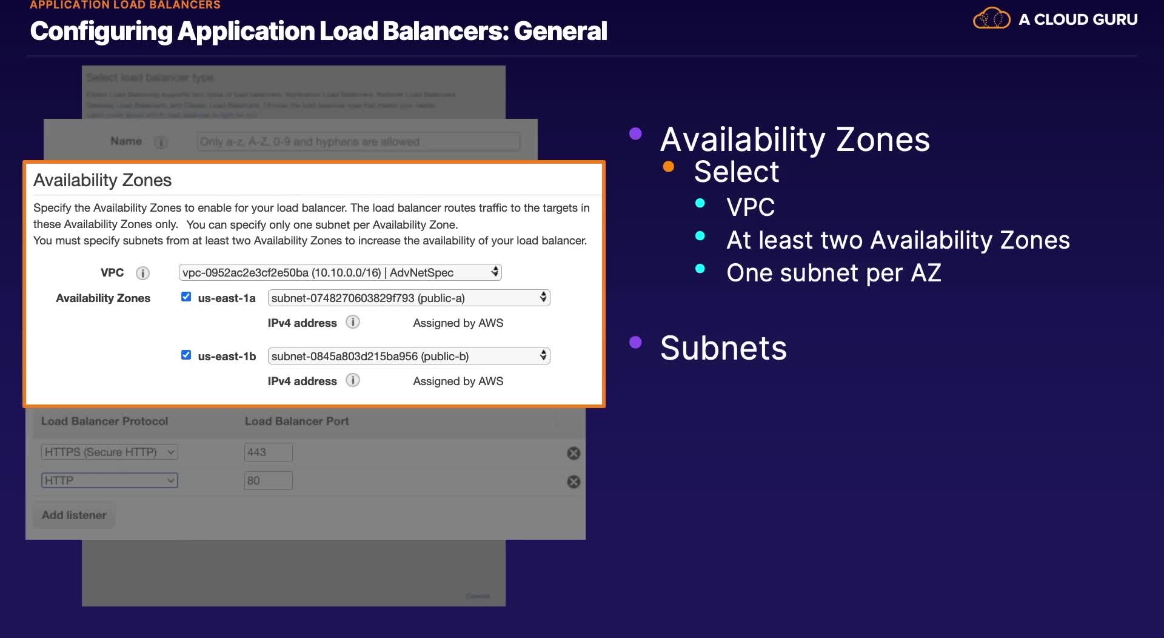This screenshot has height=638, width=1164.
Task: Remove the HTTP port 80 listener row
Action: [x=574, y=482]
